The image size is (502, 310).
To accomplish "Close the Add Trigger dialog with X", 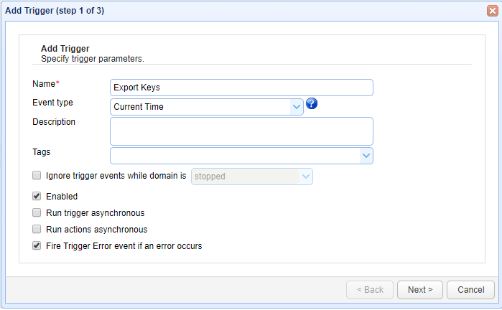I will [x=492, y=11].
